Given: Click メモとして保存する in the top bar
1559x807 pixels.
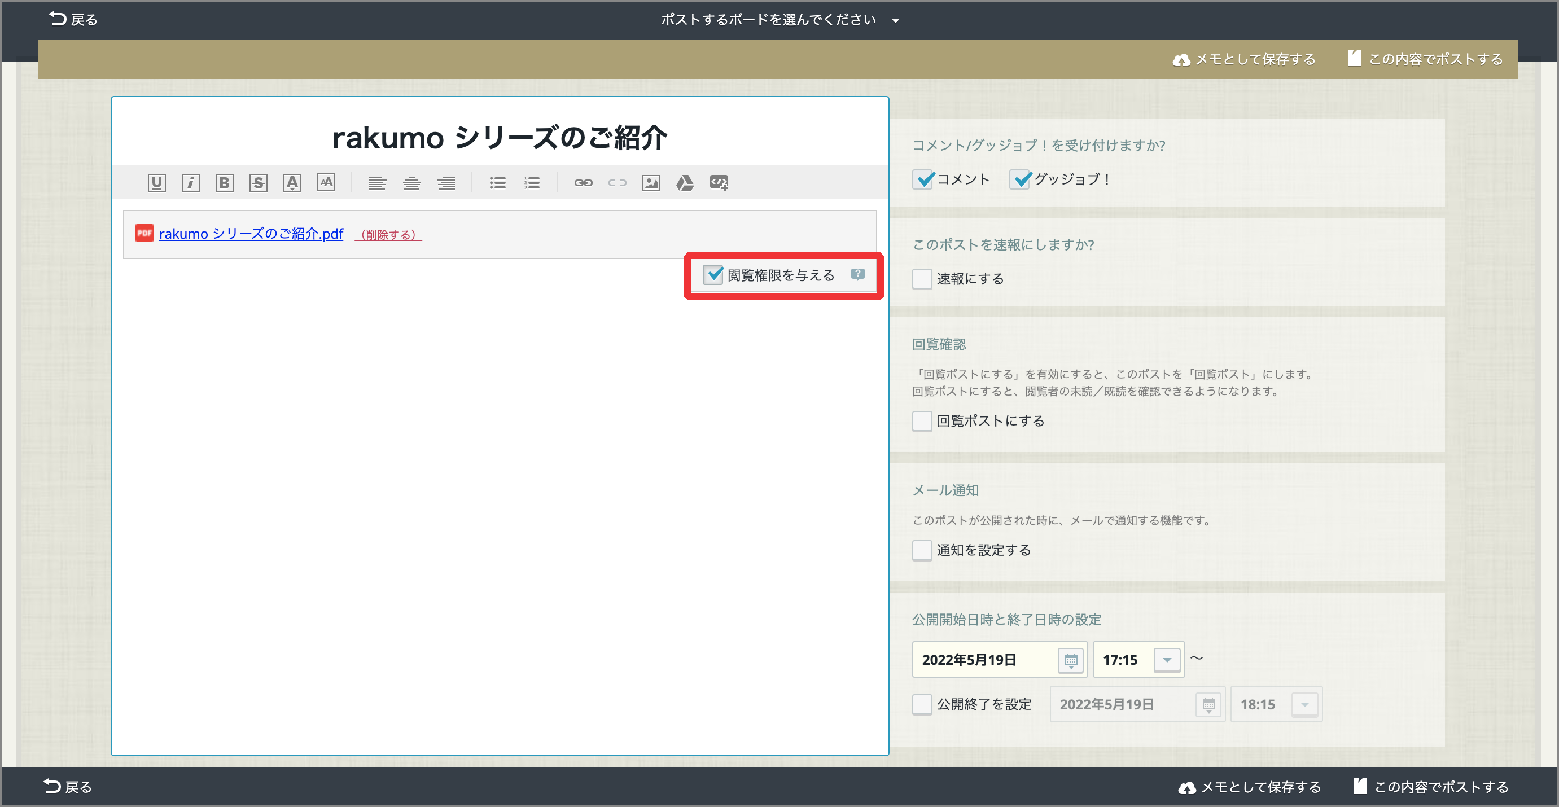Looking at the screenshot, I should tap(1244, 59).
